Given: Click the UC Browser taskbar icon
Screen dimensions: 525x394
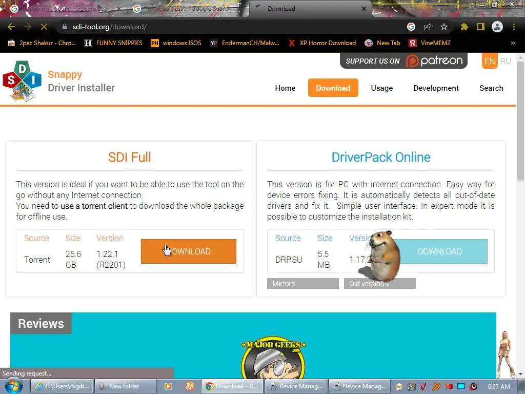Looking at the screenshot, I should tap(190, 386).
